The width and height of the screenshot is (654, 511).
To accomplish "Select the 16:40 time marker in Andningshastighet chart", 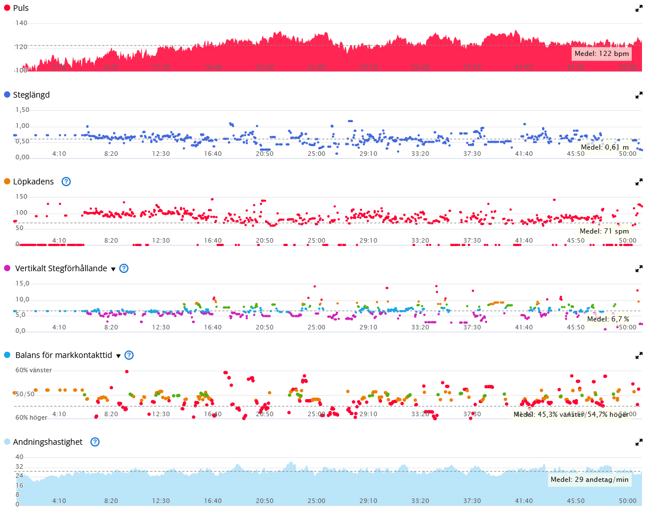I will pyautogui.click(x=212, y=501).
